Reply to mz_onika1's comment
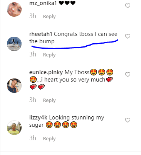Image resolution: width=141 pixels, height=155 pixels. (49, 17)
